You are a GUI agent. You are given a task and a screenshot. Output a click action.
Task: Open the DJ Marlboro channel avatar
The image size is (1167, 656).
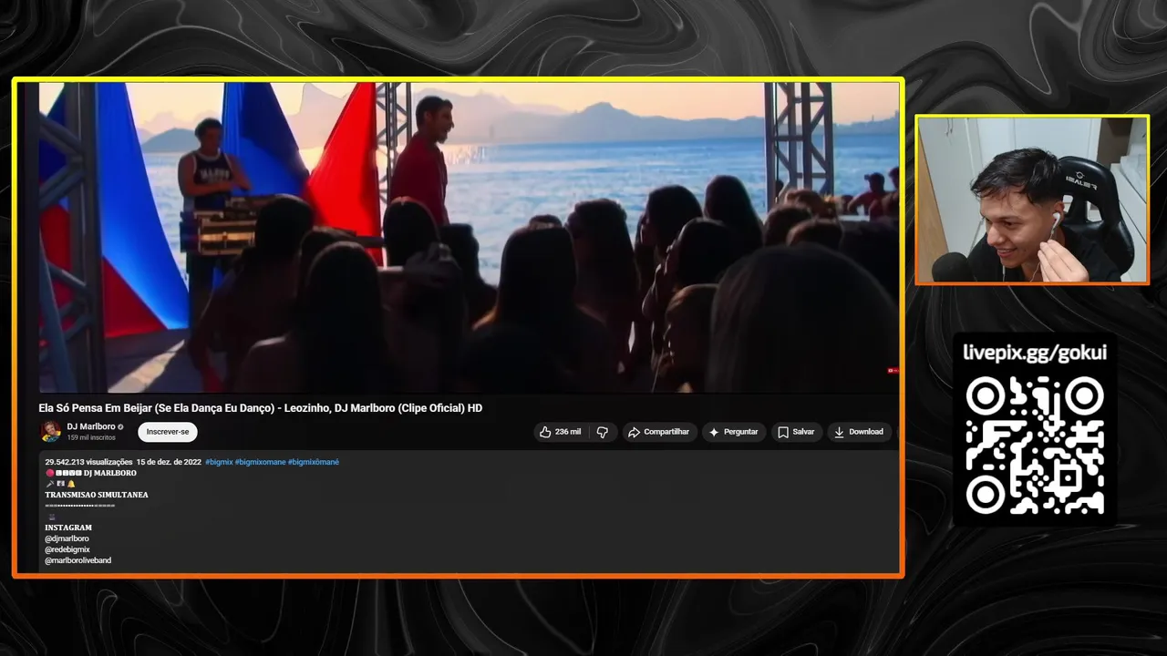tap(51, 432)
